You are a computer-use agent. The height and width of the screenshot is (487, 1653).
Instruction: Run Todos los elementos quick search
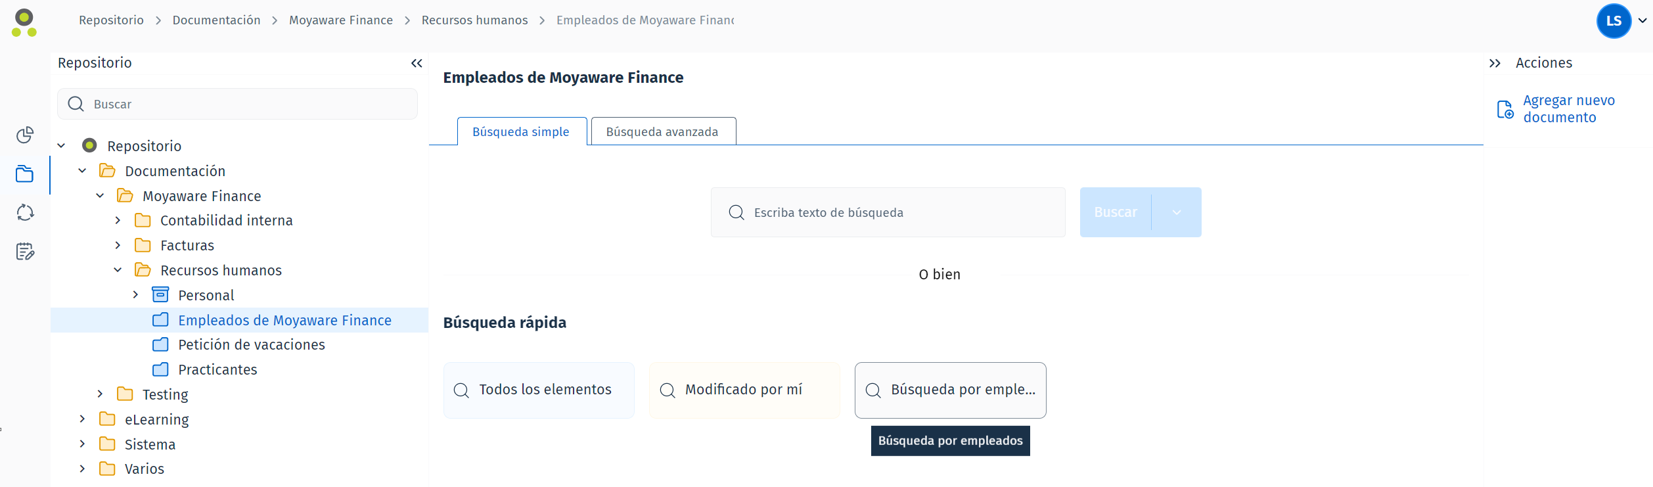(x=539, y=390)
